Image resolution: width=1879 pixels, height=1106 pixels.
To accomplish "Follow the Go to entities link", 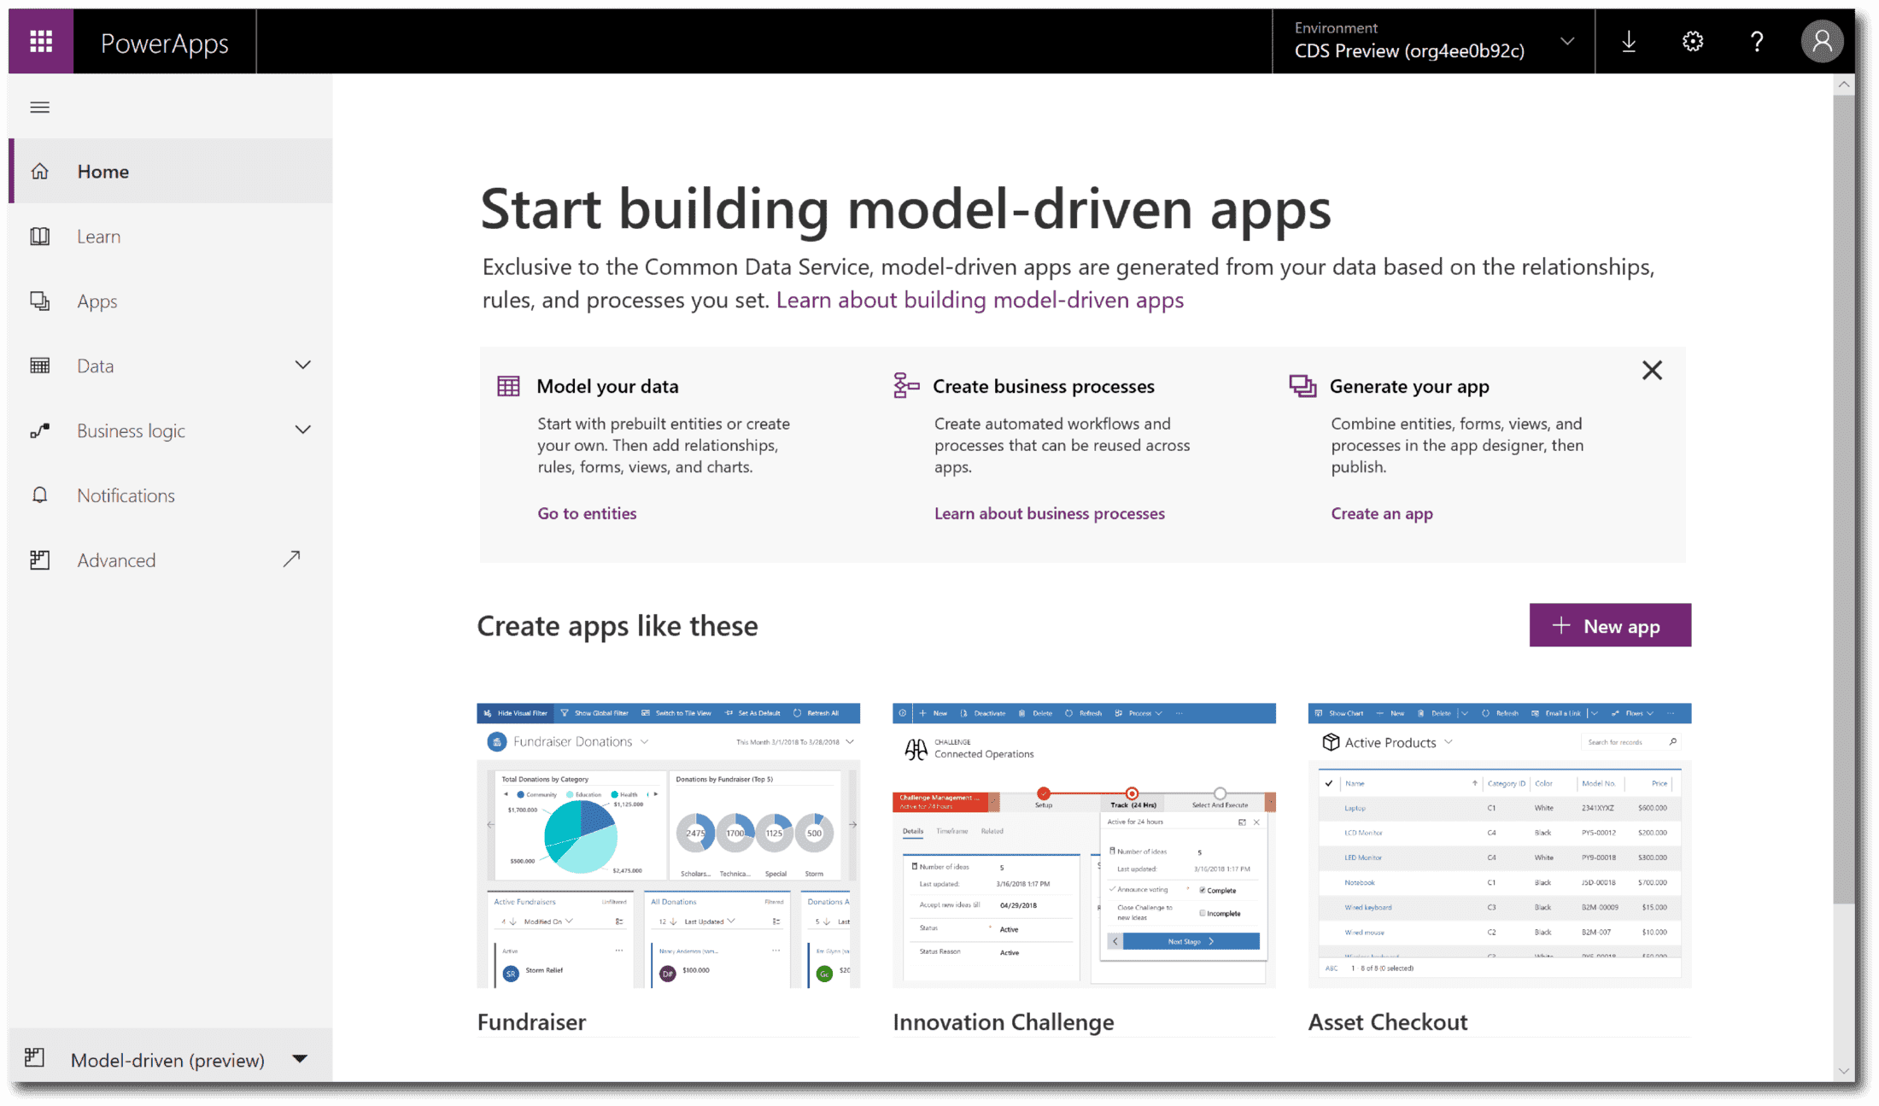I will click(587, 513).
